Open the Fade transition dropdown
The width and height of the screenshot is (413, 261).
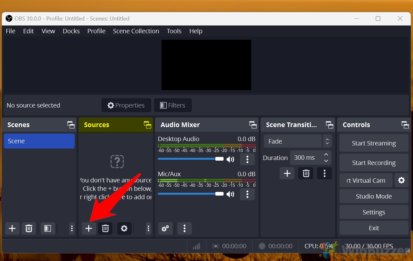click(x=298, y=141)
